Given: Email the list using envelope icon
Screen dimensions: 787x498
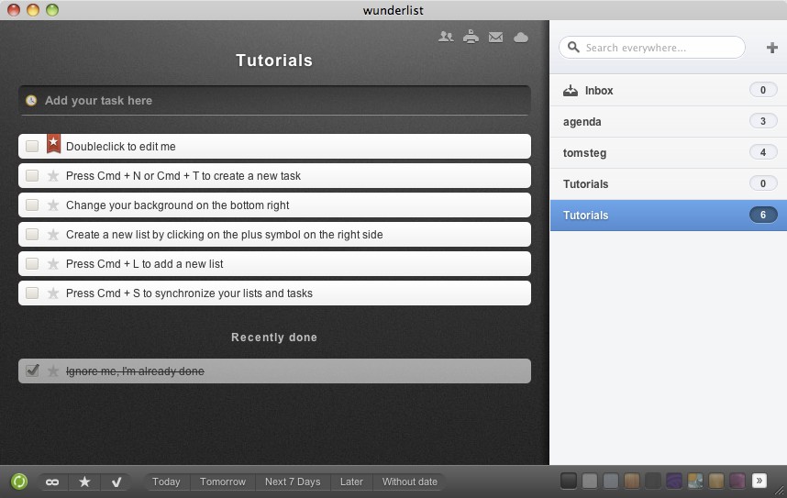Looking at the screenshot, I should [x=496, y=38].
